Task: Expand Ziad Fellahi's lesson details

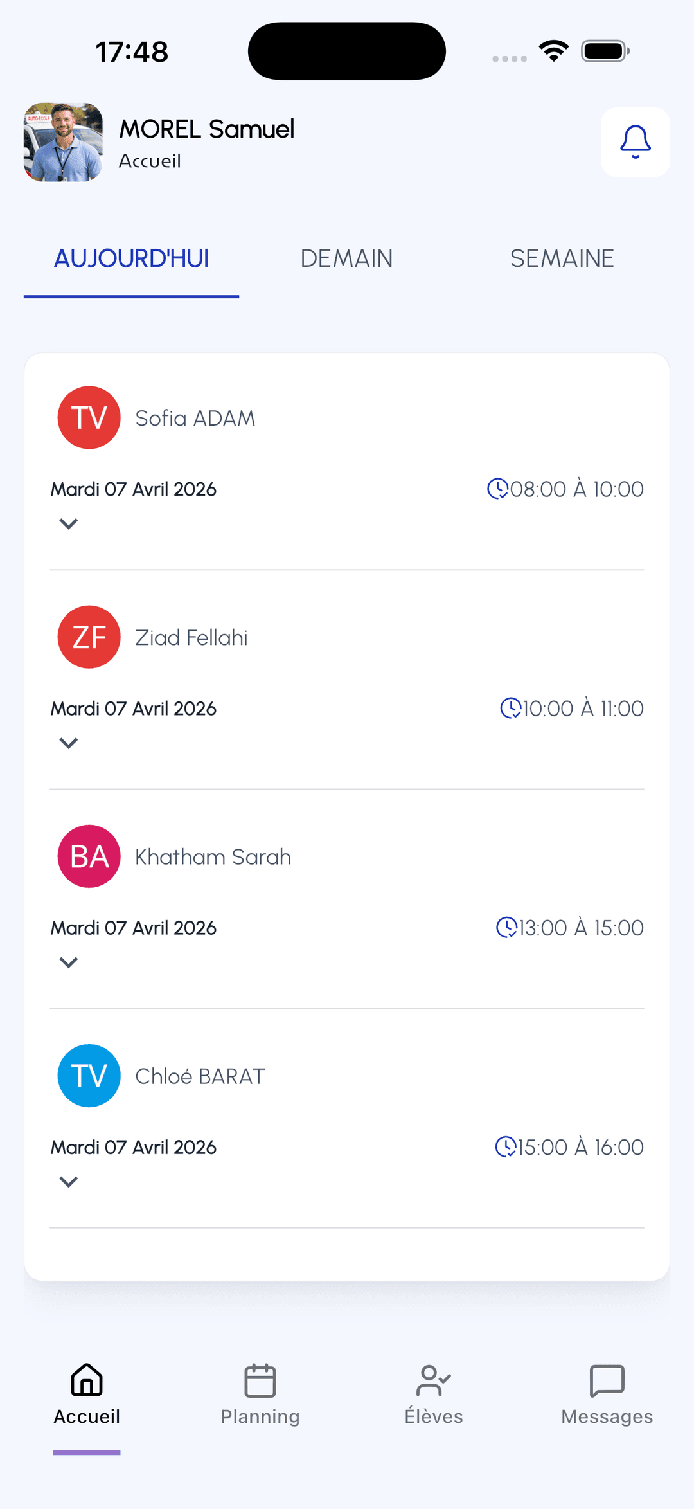Action: tap(69, 743)
